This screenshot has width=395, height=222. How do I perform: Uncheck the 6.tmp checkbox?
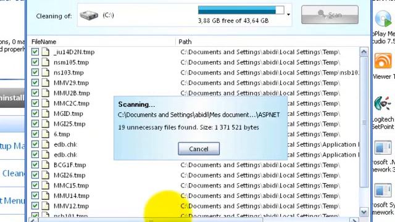[x=35, y=134]
